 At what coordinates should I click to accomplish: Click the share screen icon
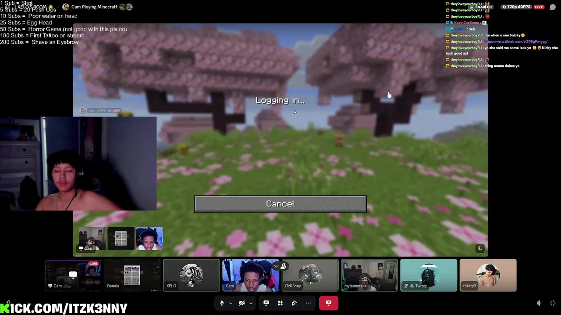pos(266,303)
